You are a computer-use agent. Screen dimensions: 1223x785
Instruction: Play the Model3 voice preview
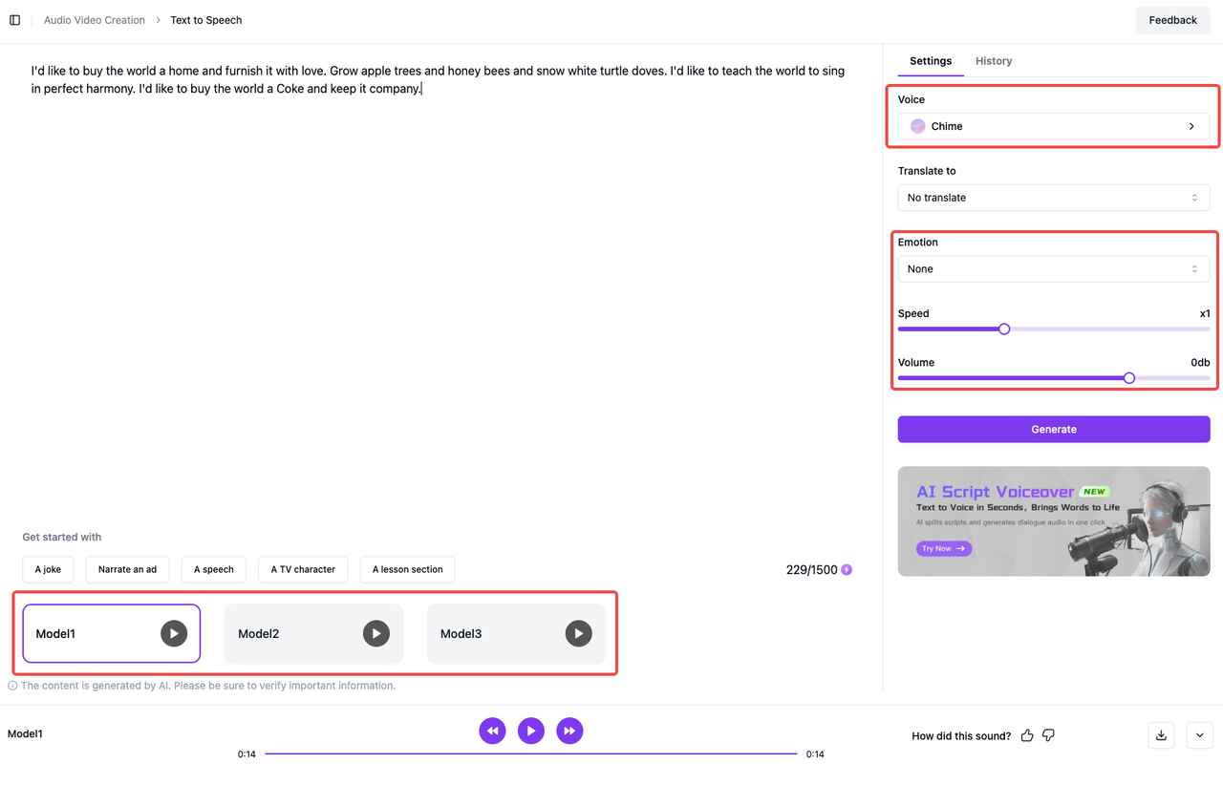[x=578, y=633]
